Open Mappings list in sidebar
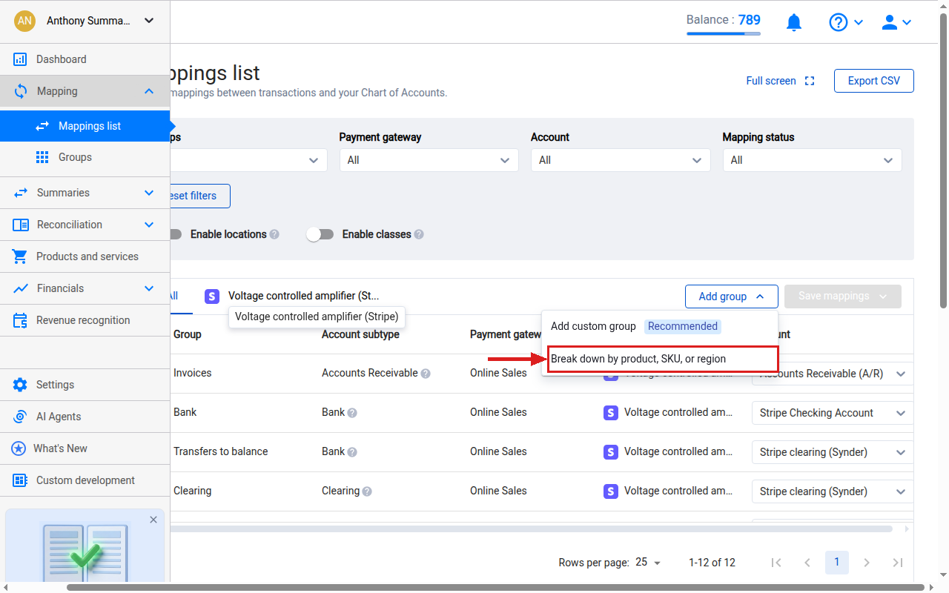 85,126
